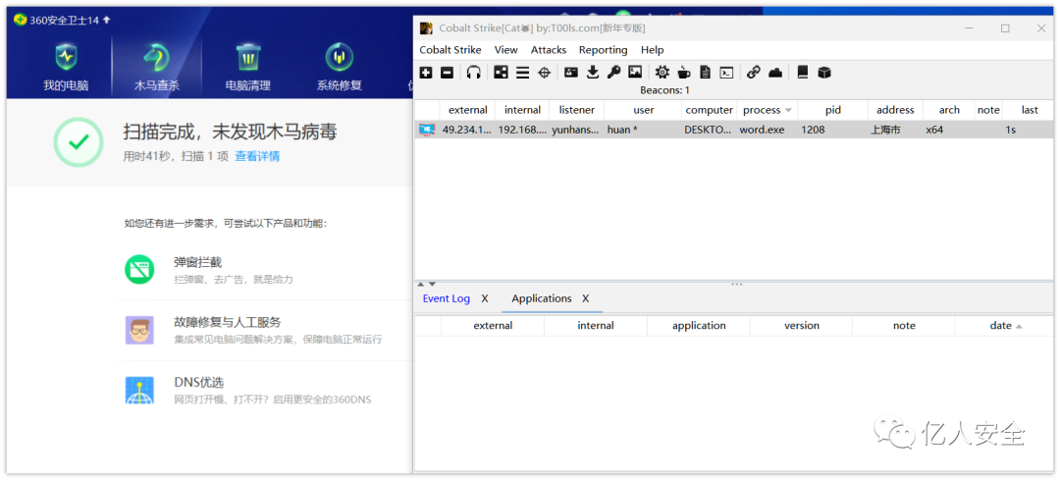
Task: Sort beacons by computer column header
Action: pos(710,110)
